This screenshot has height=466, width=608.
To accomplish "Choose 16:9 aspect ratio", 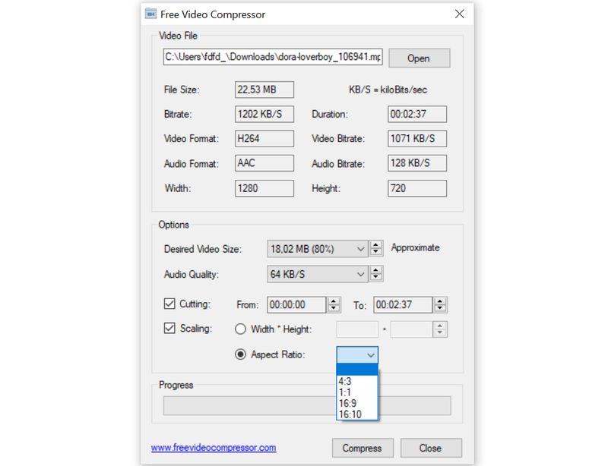I will (357, 403).
